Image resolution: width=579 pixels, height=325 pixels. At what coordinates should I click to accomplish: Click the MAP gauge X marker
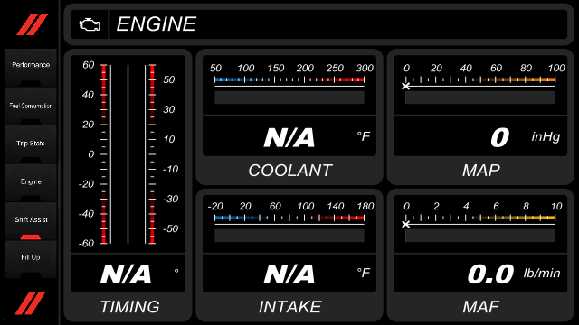coord(406,87)
